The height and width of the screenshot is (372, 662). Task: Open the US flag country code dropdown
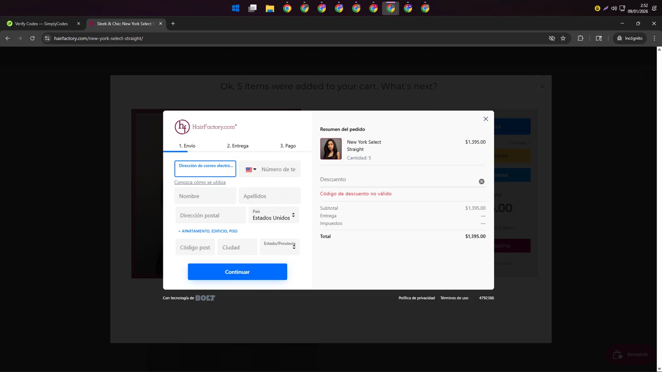coord(251,169)
